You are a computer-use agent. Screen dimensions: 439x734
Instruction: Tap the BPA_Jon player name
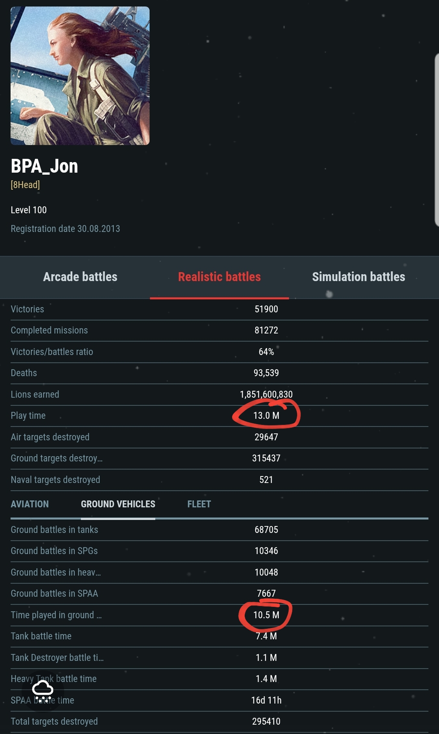(x=44, y=166)
